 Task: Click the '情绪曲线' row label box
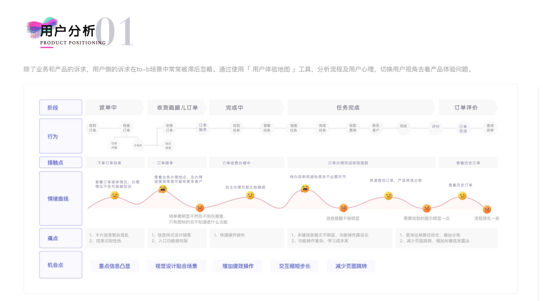point(61,199)
